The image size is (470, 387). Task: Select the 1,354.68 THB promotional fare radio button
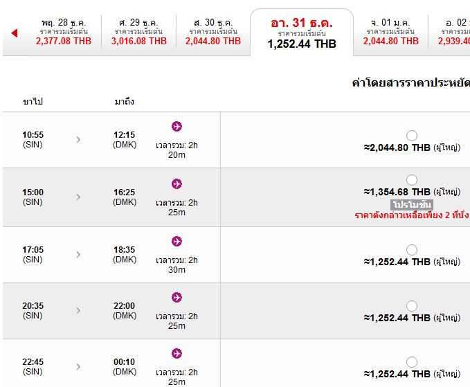coord(412,180)
